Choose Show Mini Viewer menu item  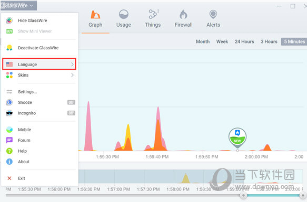[x=39, y=31]
